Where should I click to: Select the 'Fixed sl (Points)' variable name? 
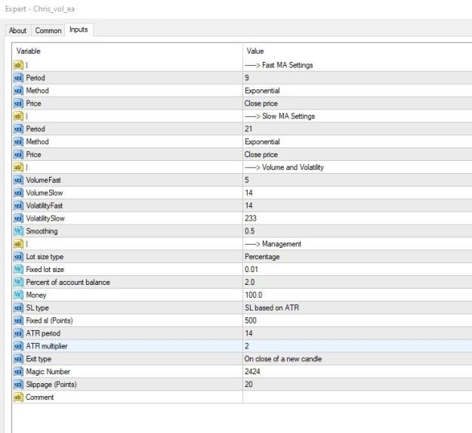click(x=49, y=320)
